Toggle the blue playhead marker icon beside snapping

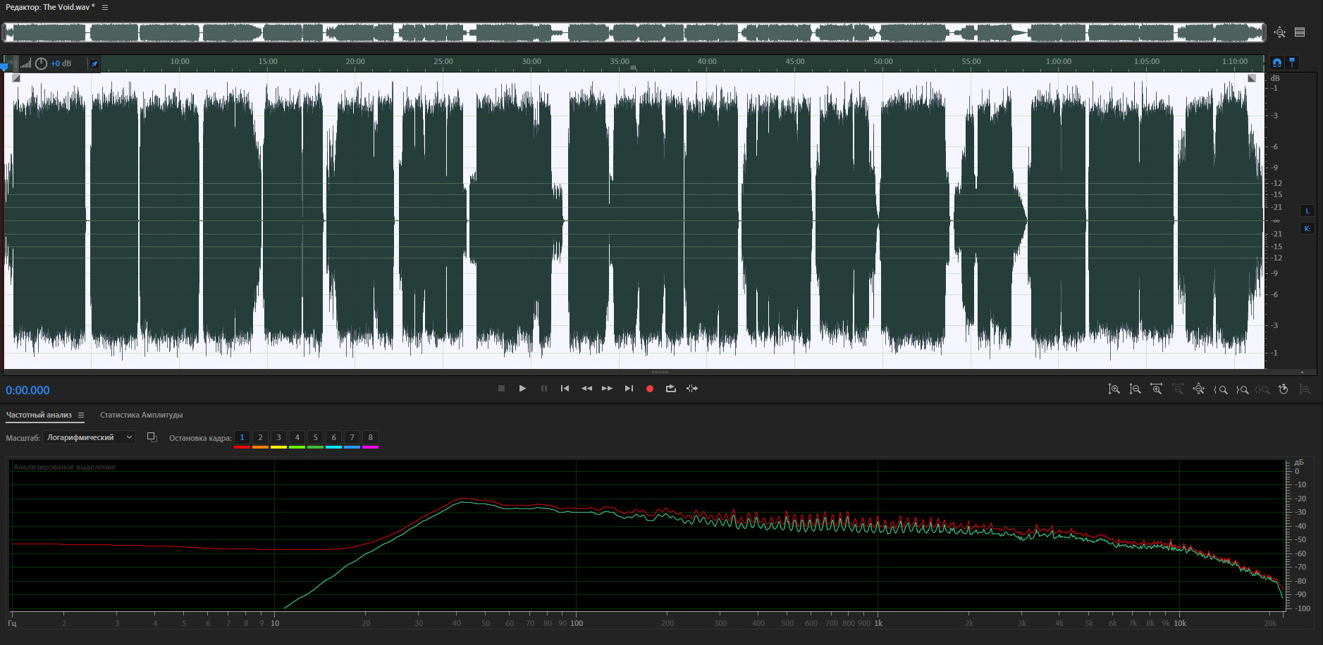[x=1292, y=63]
